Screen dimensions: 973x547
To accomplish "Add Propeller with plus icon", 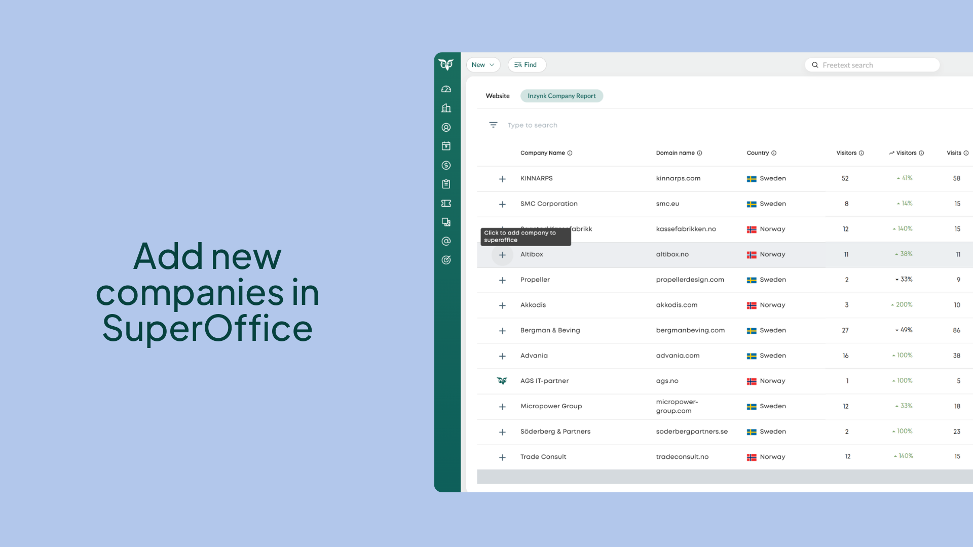I will pos(502,280).
